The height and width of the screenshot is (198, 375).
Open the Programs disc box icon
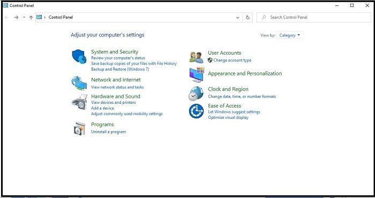[79, 128]
